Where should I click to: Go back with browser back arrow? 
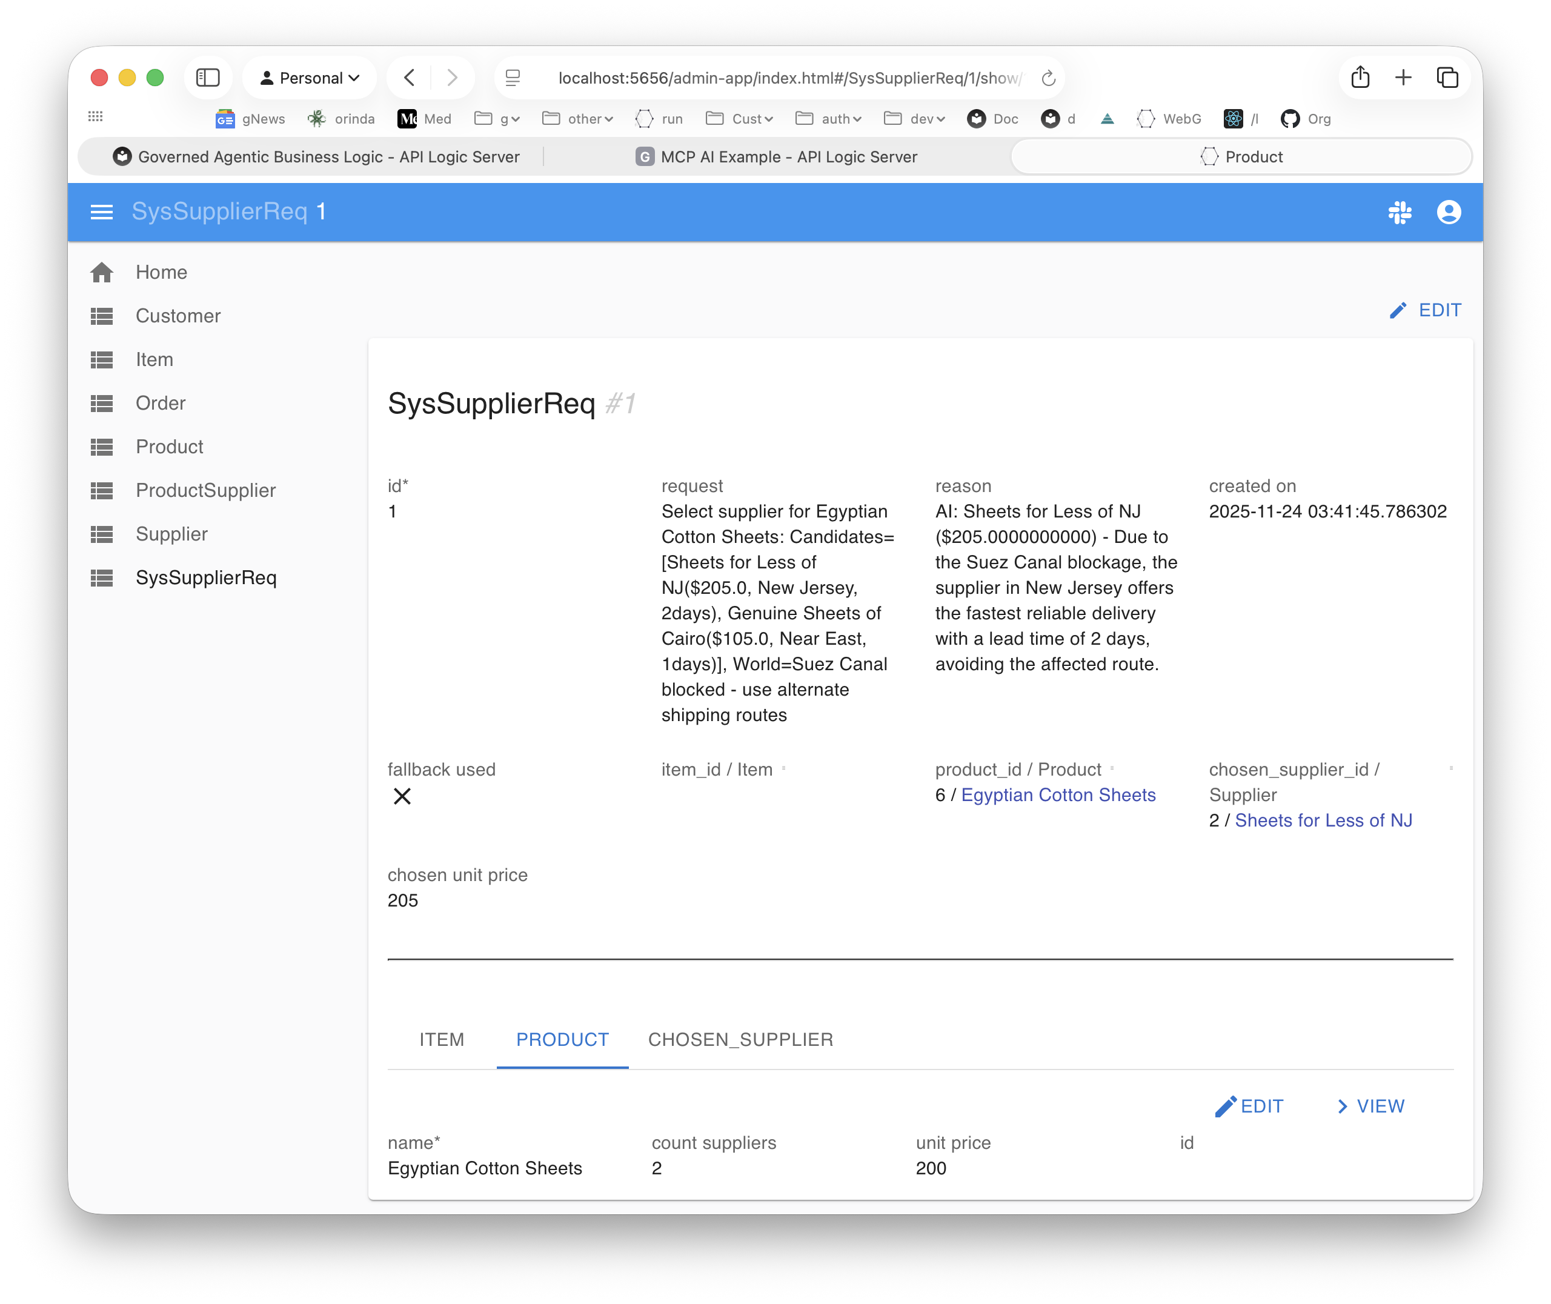tap(410, 78)
